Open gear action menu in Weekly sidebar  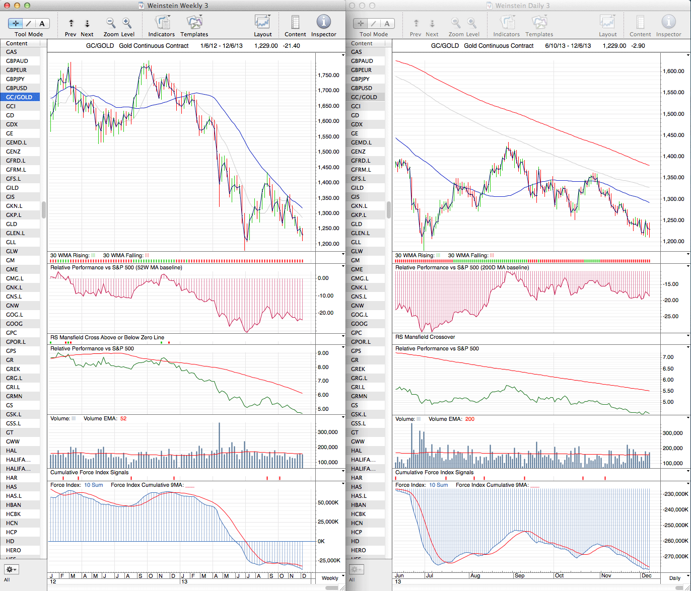(x=11, y=569)
